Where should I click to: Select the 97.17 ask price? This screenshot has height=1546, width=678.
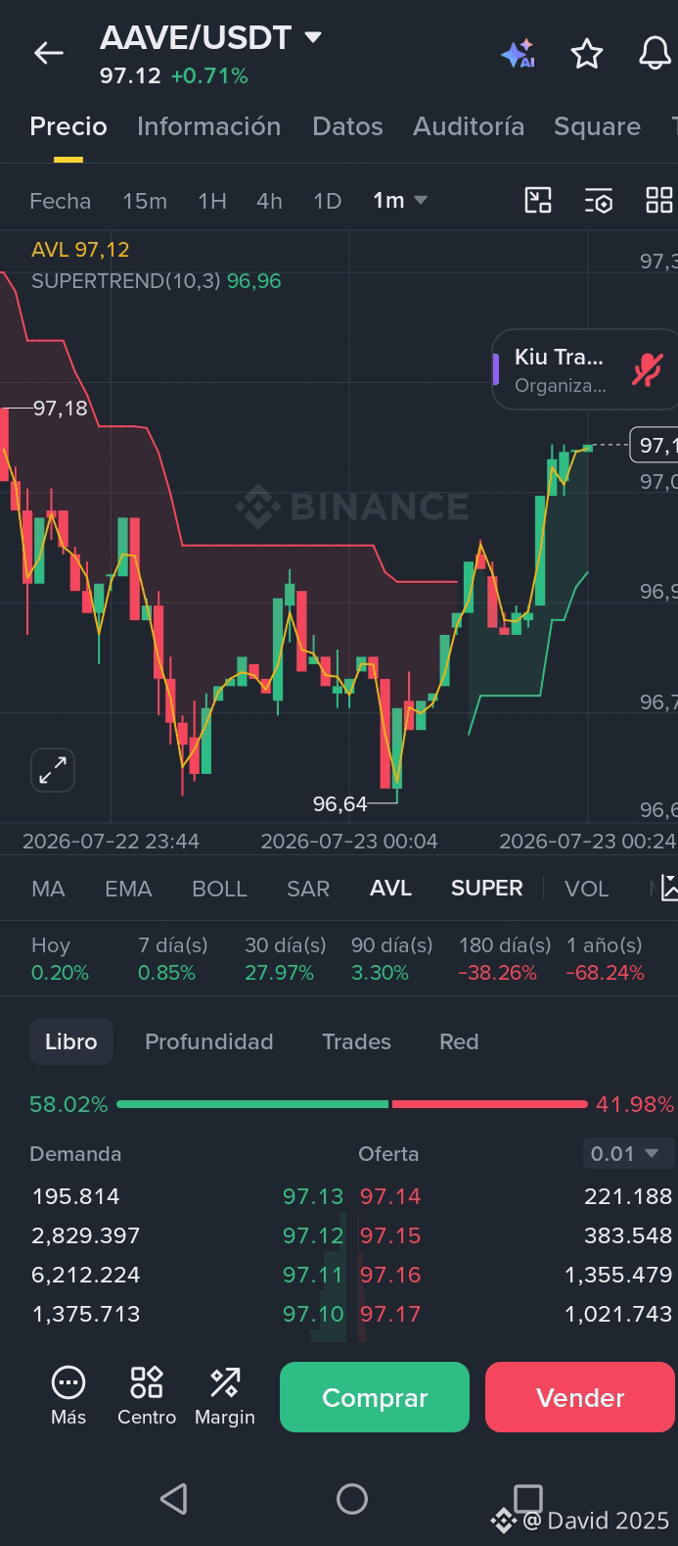[x=390, y=1314]
